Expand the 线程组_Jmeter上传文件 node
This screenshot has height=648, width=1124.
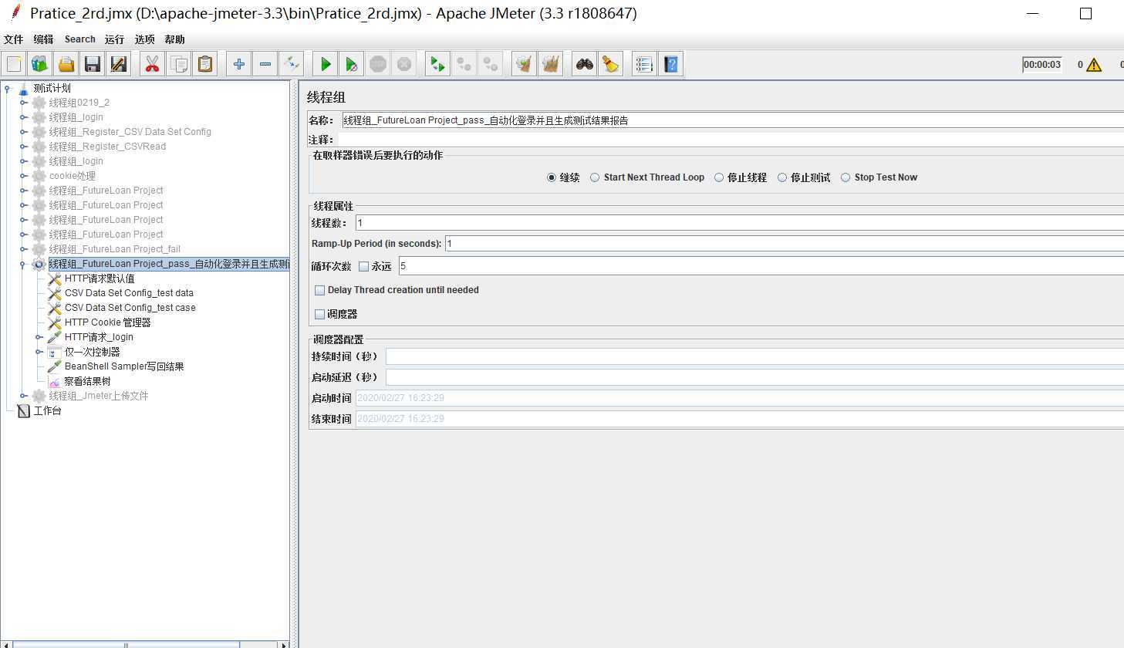point(23,396)
